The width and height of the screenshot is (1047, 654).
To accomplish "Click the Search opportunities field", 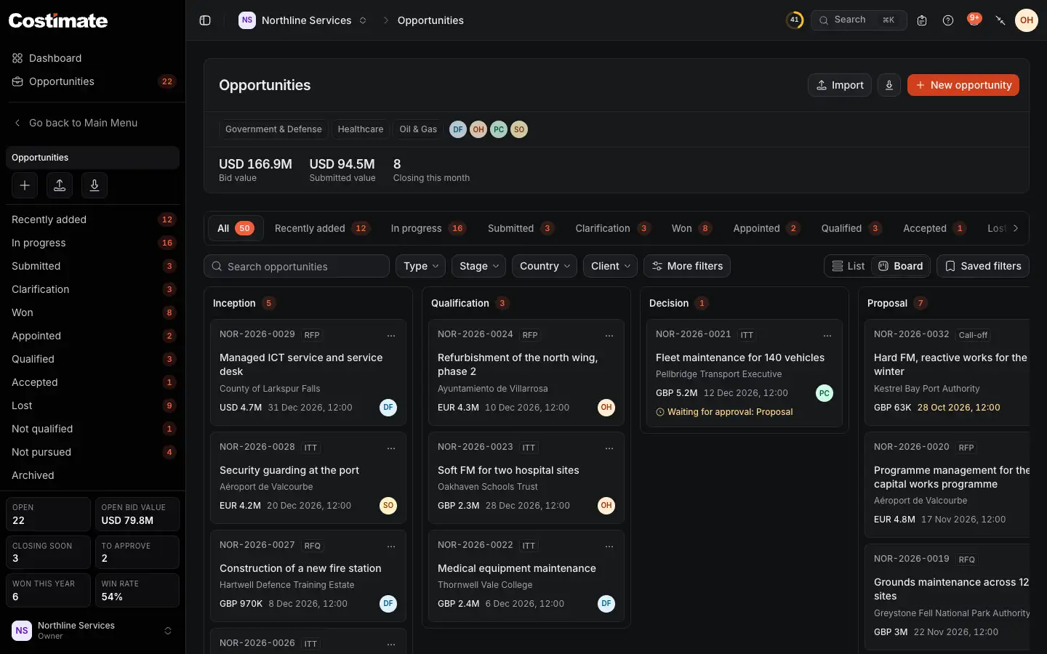I will [297, 266].
